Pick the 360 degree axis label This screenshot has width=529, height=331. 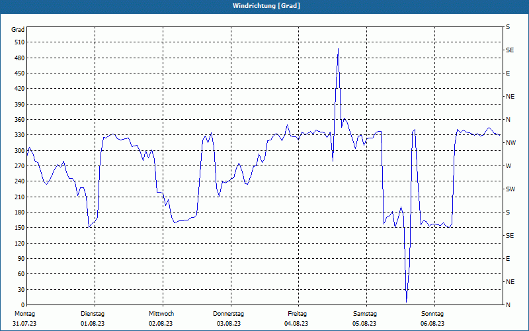(x=20, y=120)
